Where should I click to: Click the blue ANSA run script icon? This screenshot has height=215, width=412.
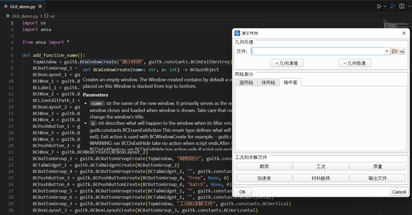point(393,6)
